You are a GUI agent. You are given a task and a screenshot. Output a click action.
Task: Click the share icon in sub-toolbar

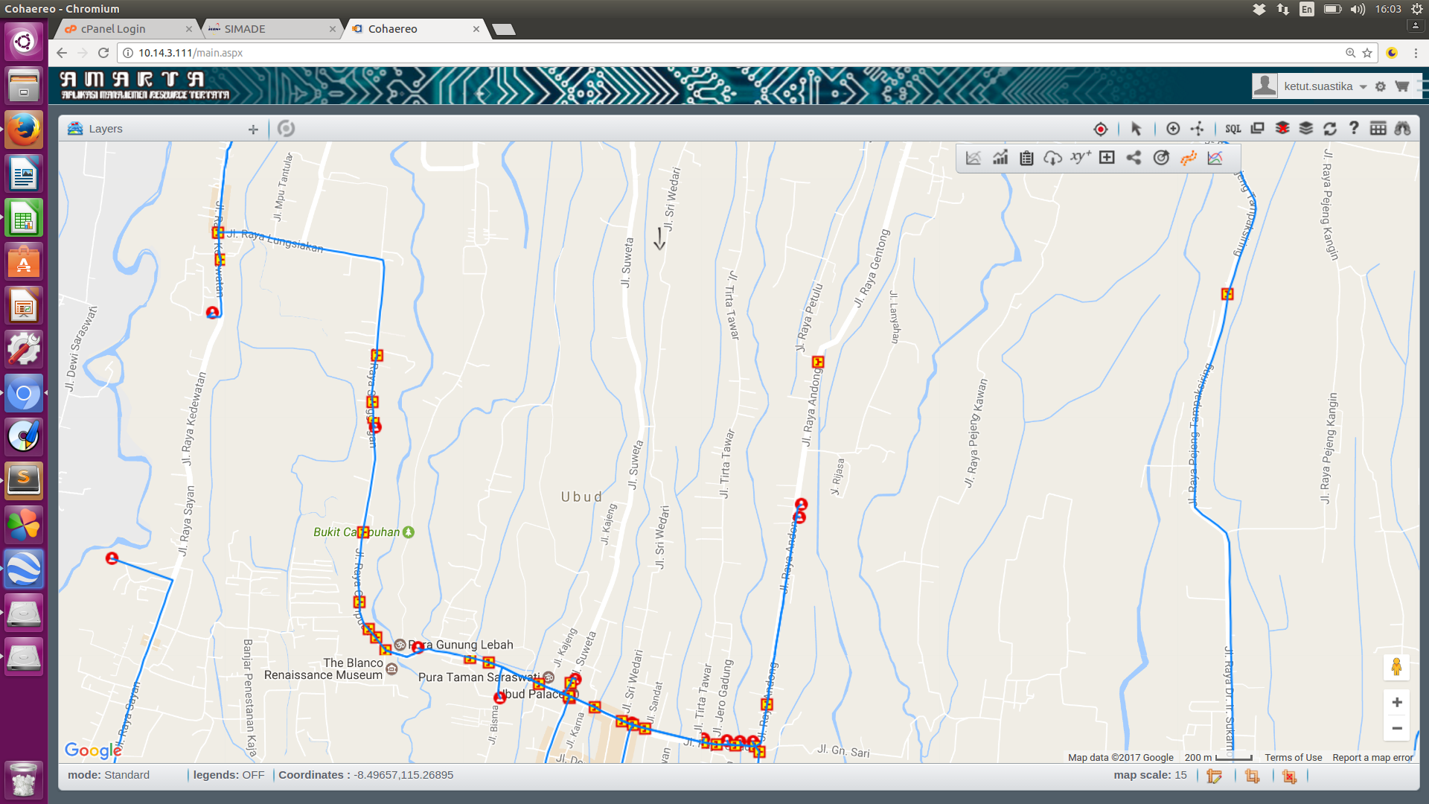tap(1134, 158)
